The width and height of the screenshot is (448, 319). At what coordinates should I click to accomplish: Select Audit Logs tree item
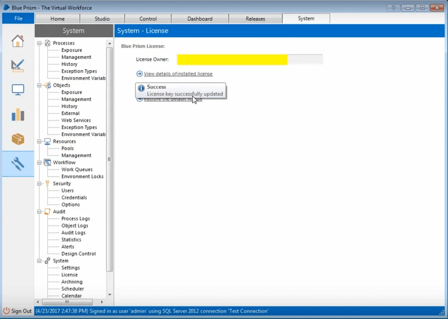click(x=73, y=233)
